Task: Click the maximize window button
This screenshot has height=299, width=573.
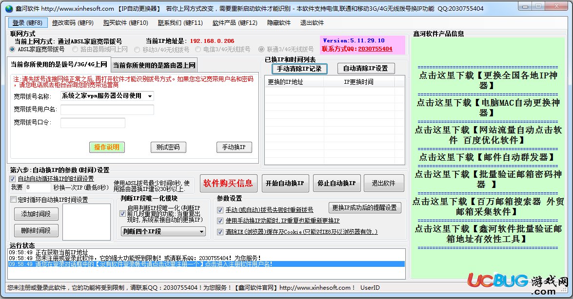Action: [x=538, y=6]
